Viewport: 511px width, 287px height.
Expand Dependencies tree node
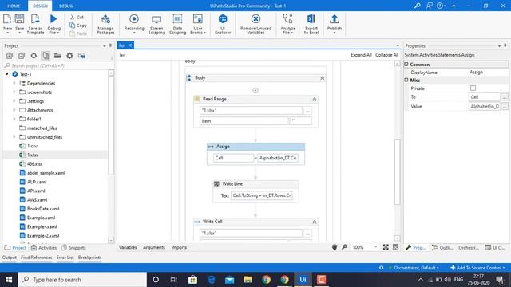point(14,83)
